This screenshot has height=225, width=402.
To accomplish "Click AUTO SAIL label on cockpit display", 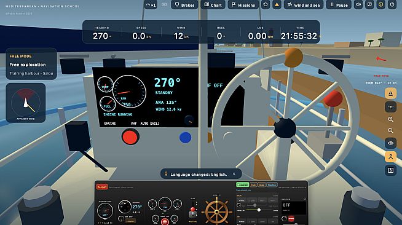I will [150, 124].
